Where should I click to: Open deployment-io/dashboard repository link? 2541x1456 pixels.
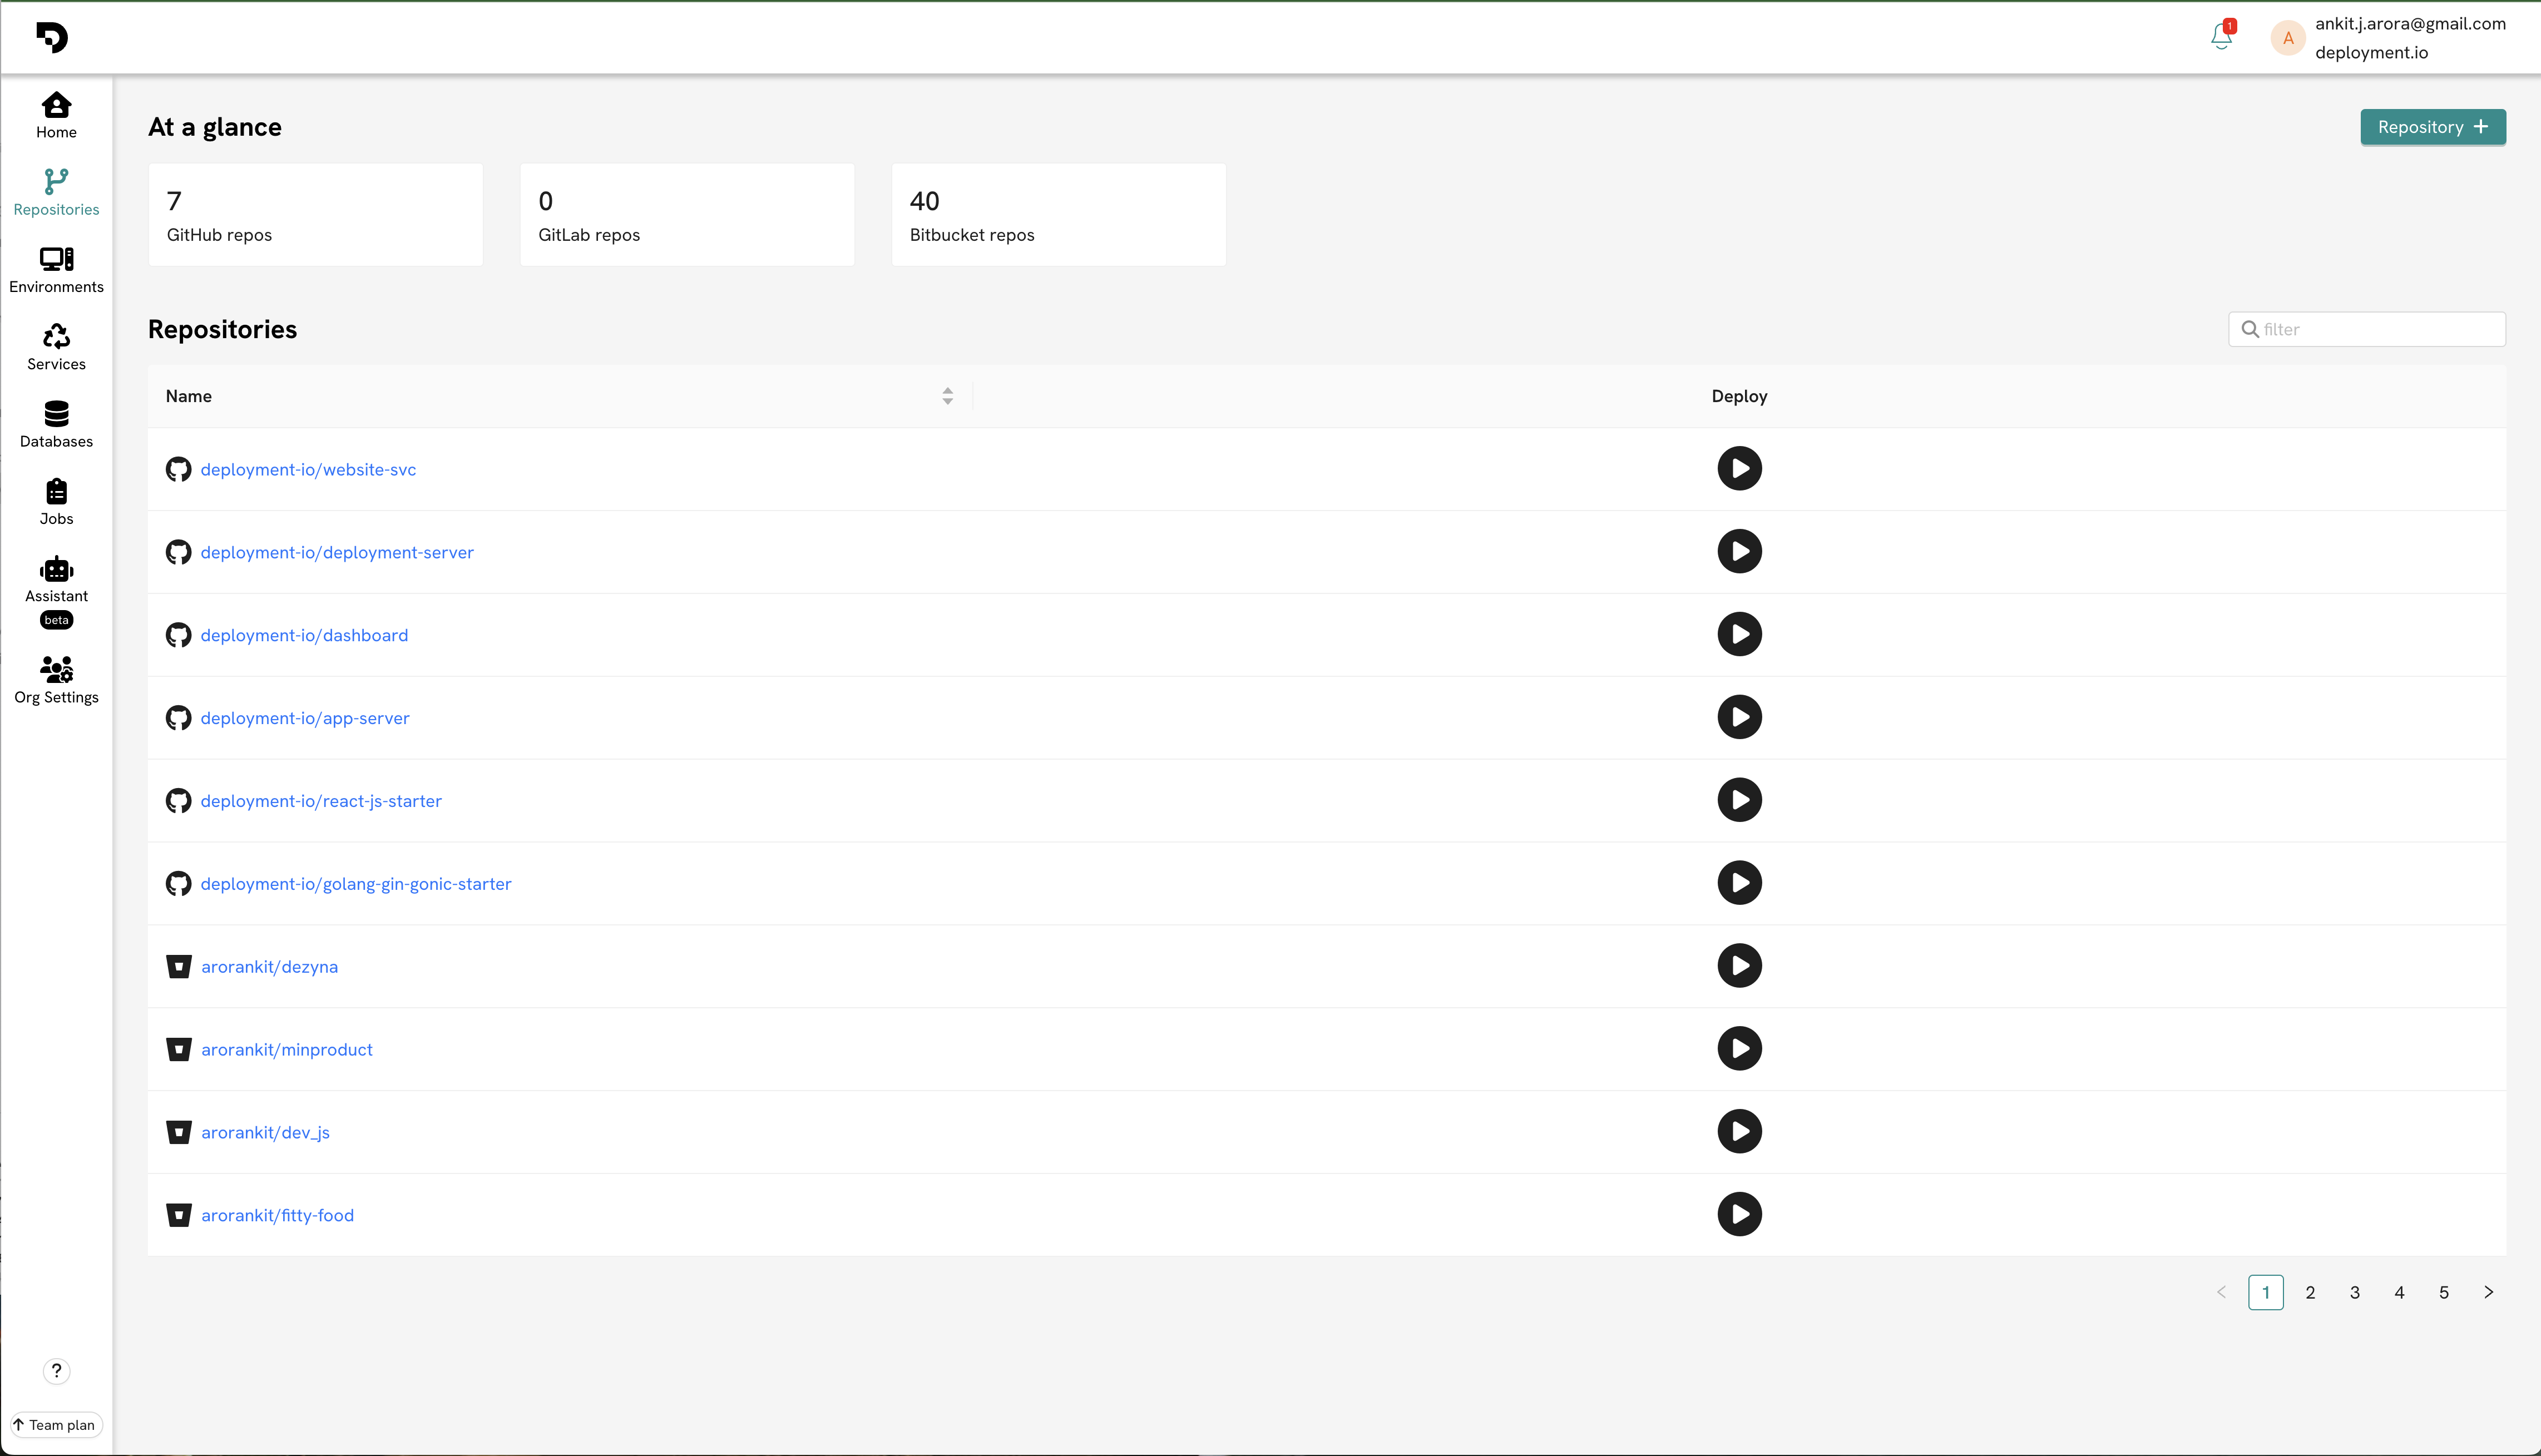coord(304,635)
